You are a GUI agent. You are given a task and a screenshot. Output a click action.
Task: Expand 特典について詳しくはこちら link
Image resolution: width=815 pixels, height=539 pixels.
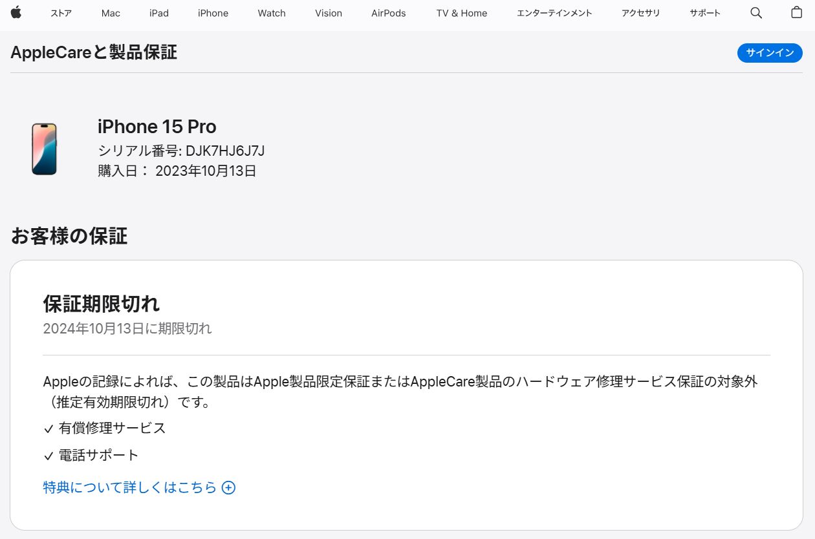129,488
